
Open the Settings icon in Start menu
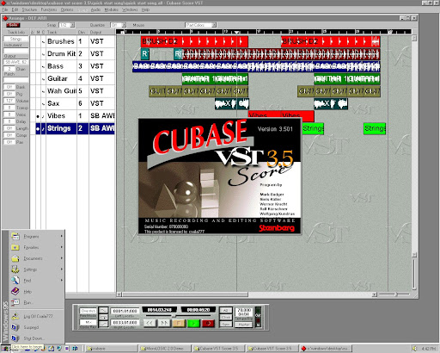pos(15,269)
